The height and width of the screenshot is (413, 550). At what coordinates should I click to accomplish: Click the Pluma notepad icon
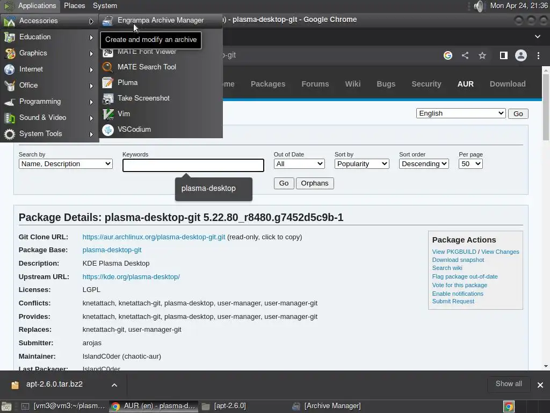click(x=107, y=82)
